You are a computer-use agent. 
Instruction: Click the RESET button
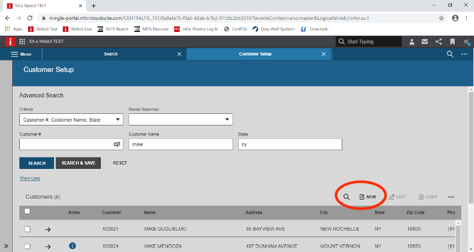coord(120,163)
